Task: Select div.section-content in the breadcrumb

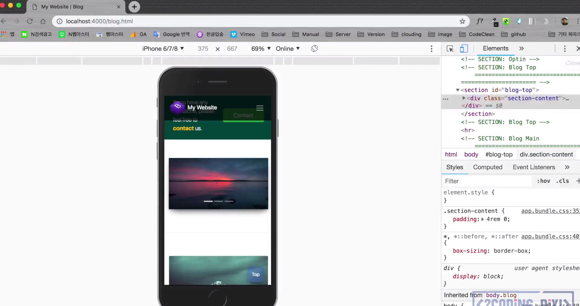Action: [546, 154]
